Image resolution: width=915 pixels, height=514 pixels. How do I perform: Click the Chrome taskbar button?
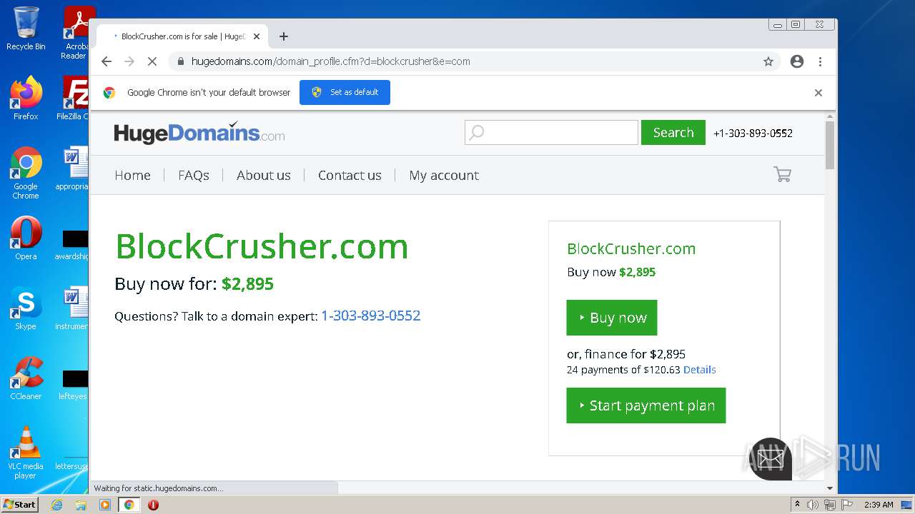pyautogui.click(x=129, y=505)
